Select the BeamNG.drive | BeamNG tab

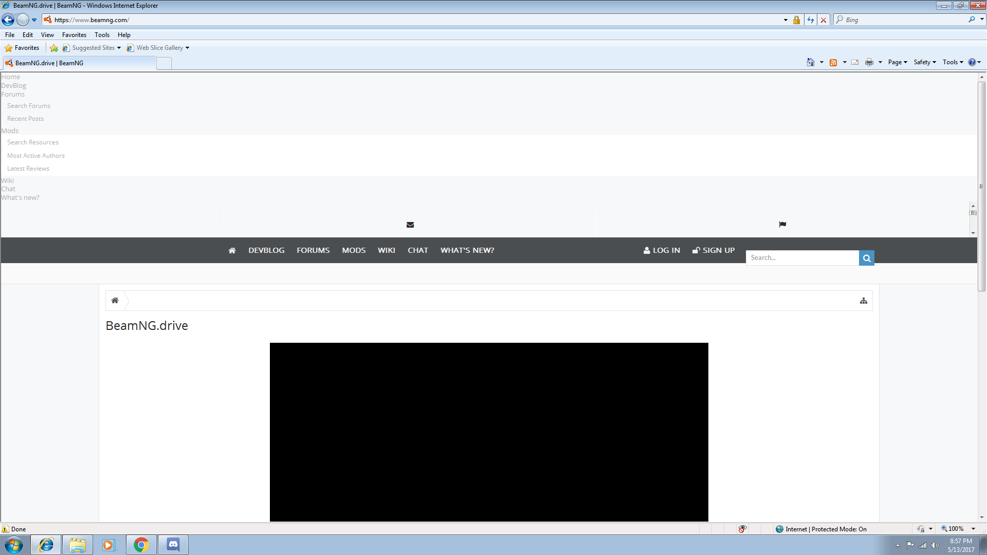[x=79, y=63]
